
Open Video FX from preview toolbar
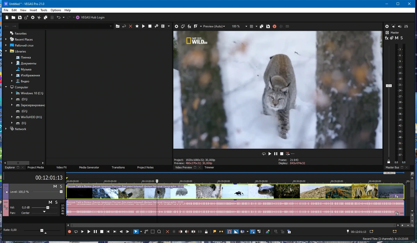189,26
